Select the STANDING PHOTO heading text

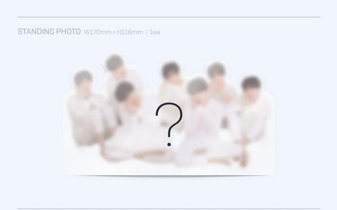tap(49, 32)
